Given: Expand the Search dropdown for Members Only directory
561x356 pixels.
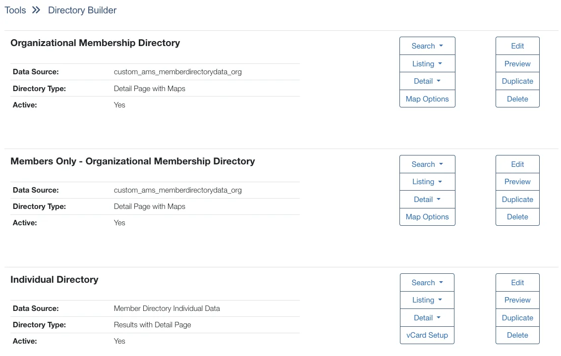Looking at the screenshot, I should (x=427, y=164).
